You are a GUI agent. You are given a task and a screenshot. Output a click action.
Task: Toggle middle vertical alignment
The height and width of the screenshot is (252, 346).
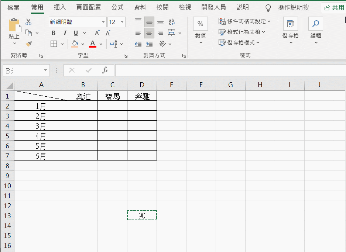point(149,22)
